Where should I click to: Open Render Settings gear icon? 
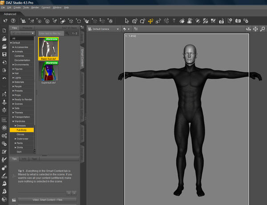(246, 21)
